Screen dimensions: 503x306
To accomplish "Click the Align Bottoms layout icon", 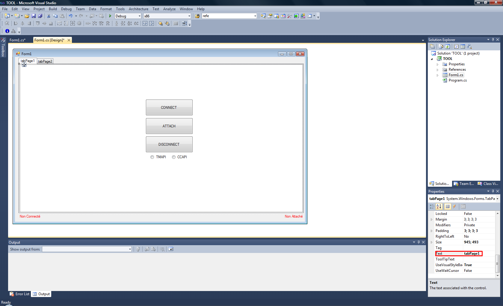I will click(51, 23).
